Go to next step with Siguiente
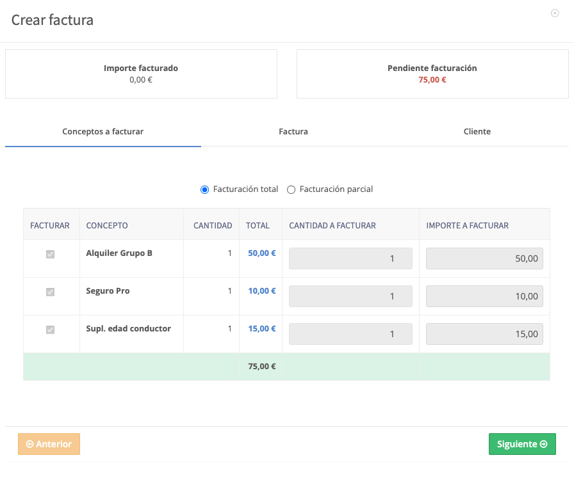The height and width of the screenshot is (485, 574). click(522, 444)
